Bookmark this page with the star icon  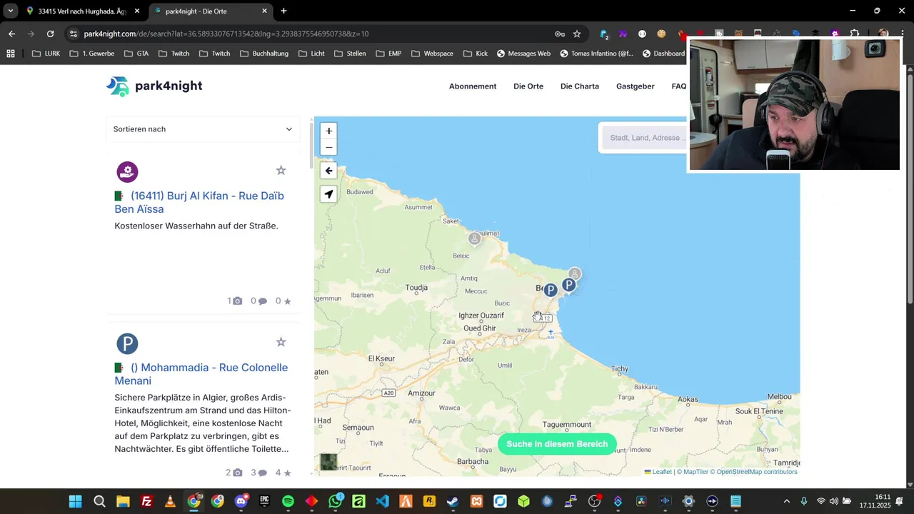coord(577,34)
